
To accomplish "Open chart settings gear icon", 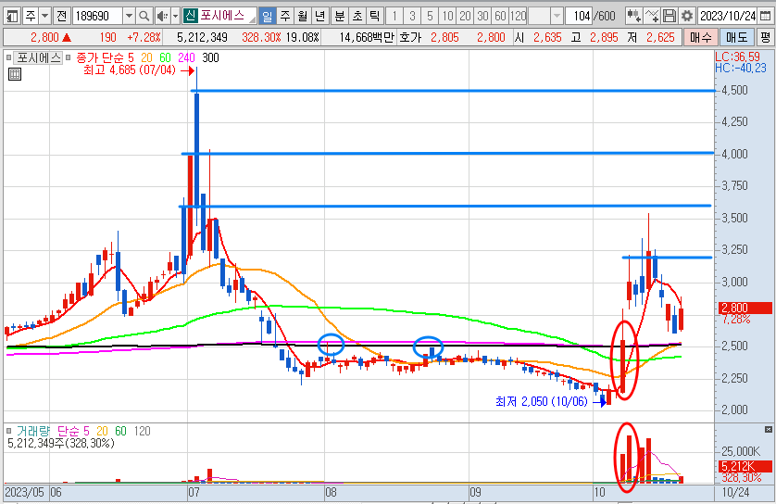I will (687, 16).
